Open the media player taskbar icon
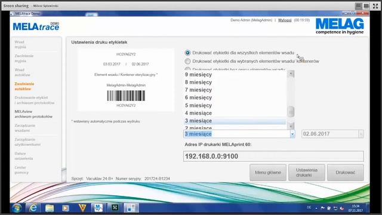The width and height of the screenshot is (382, 215). [x=65, y=208]
